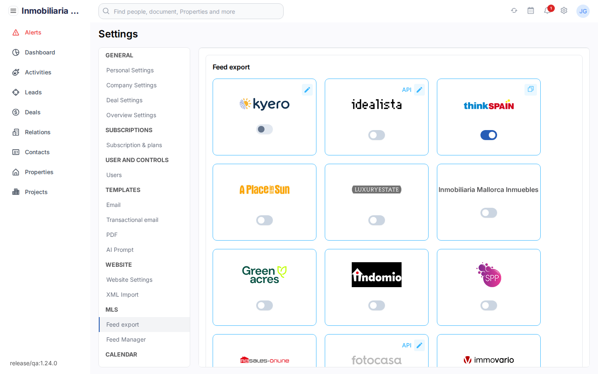Viewport: 598px width, 374px height.
Task: Turn on the Green Acres feed
Action: tap(265, 305)
